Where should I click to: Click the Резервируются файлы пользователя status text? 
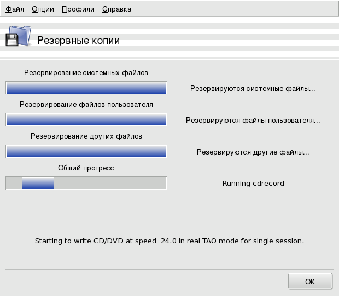(253, 120)
